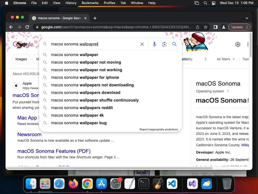Screen dimensions: 258x194
Task: Open a new tab with the plus button
Action: tap(95, 18)
